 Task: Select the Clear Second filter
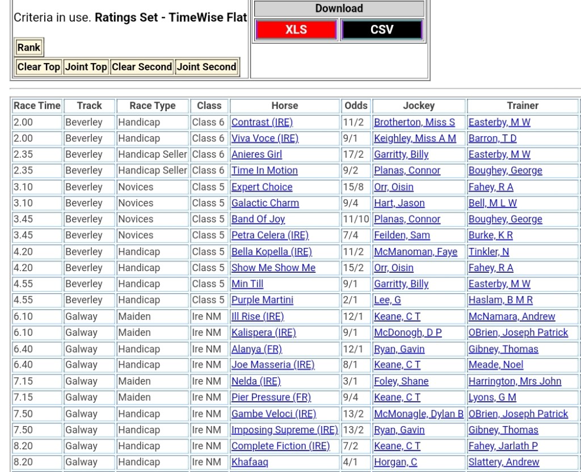tap(142, 67)
